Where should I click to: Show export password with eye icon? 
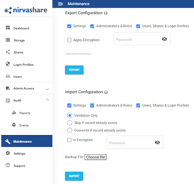pos(164,39)
